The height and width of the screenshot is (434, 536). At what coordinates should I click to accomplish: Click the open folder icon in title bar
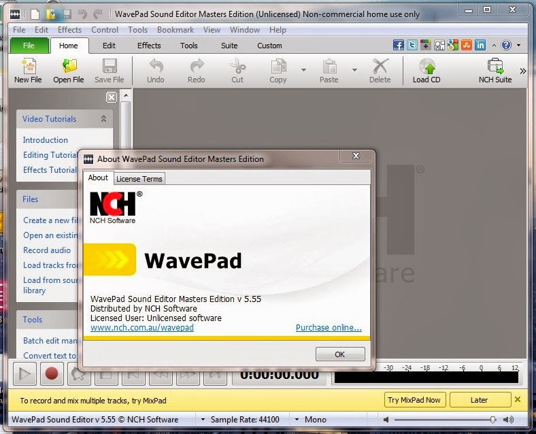click(50, 14)
